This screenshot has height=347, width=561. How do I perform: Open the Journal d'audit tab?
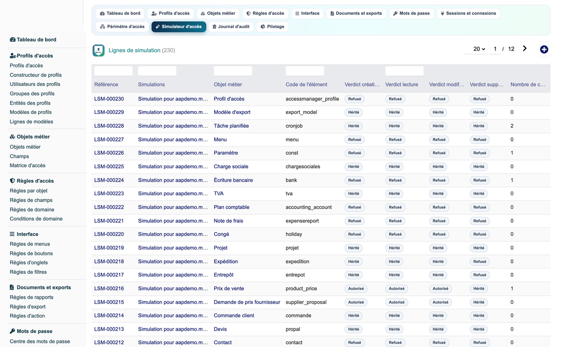tap(231, 27)
